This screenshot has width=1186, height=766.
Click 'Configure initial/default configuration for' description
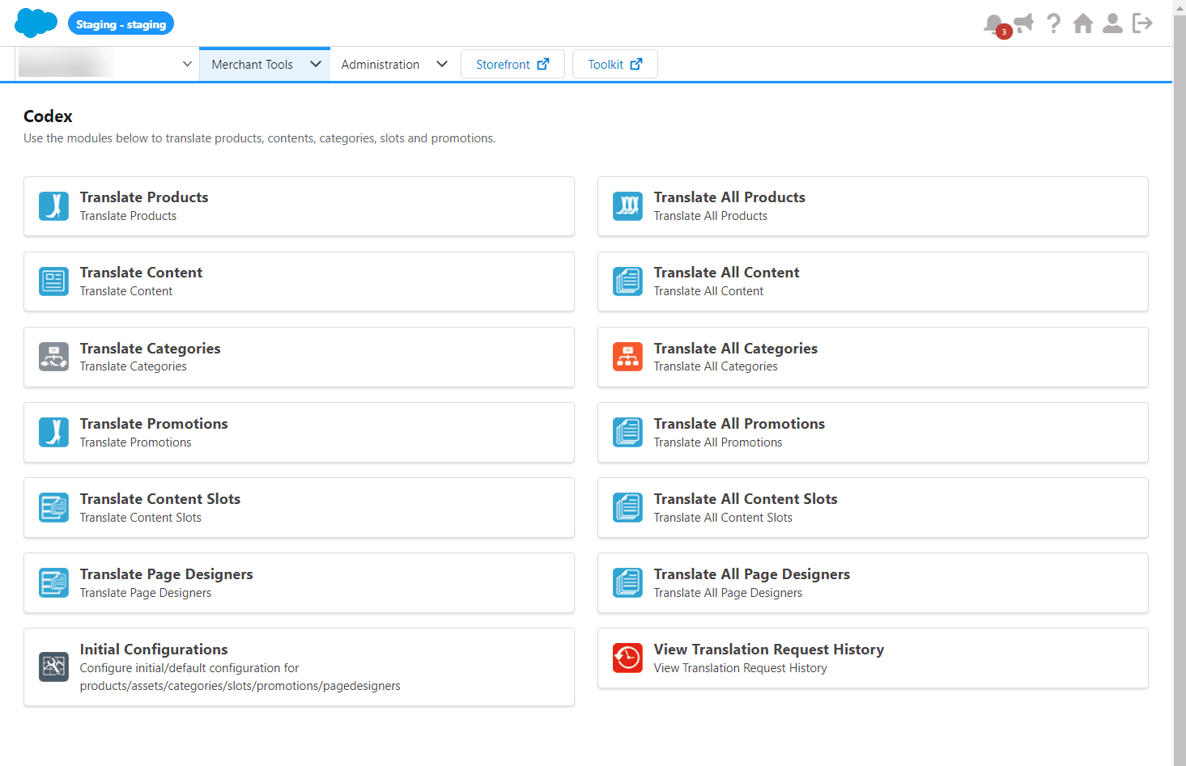coord(189,668)
